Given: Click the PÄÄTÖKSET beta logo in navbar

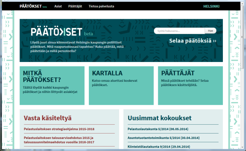Looking at the screenshot, I should pyautogui.click(x=33, y=6).
